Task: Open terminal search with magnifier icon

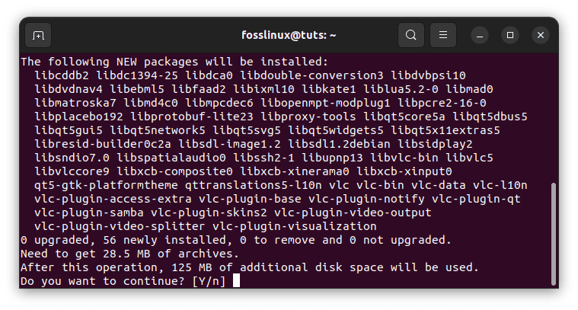Action: tap(411, 35)
